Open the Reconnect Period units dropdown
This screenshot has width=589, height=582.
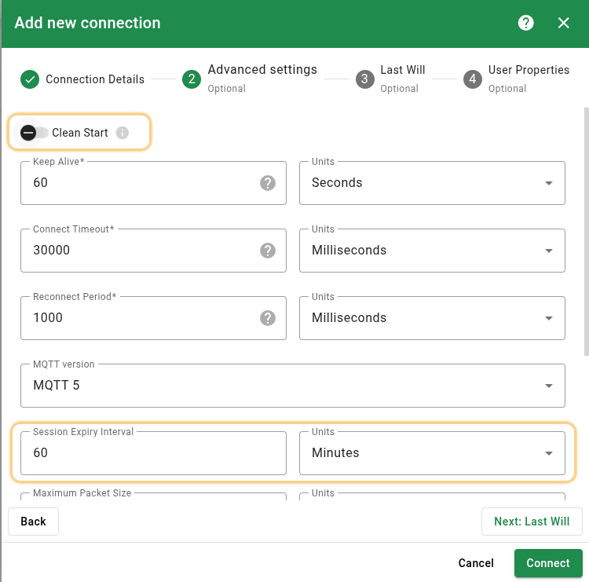[432, 318]
